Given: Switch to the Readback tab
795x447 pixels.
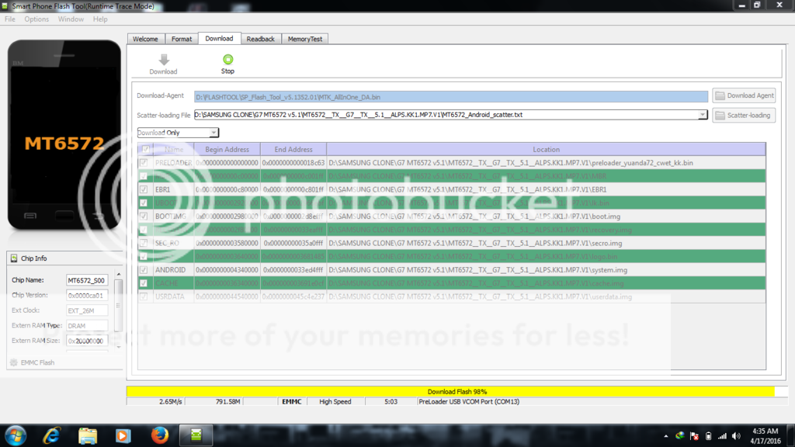Looking at the screenshot, I should point(260,38).
